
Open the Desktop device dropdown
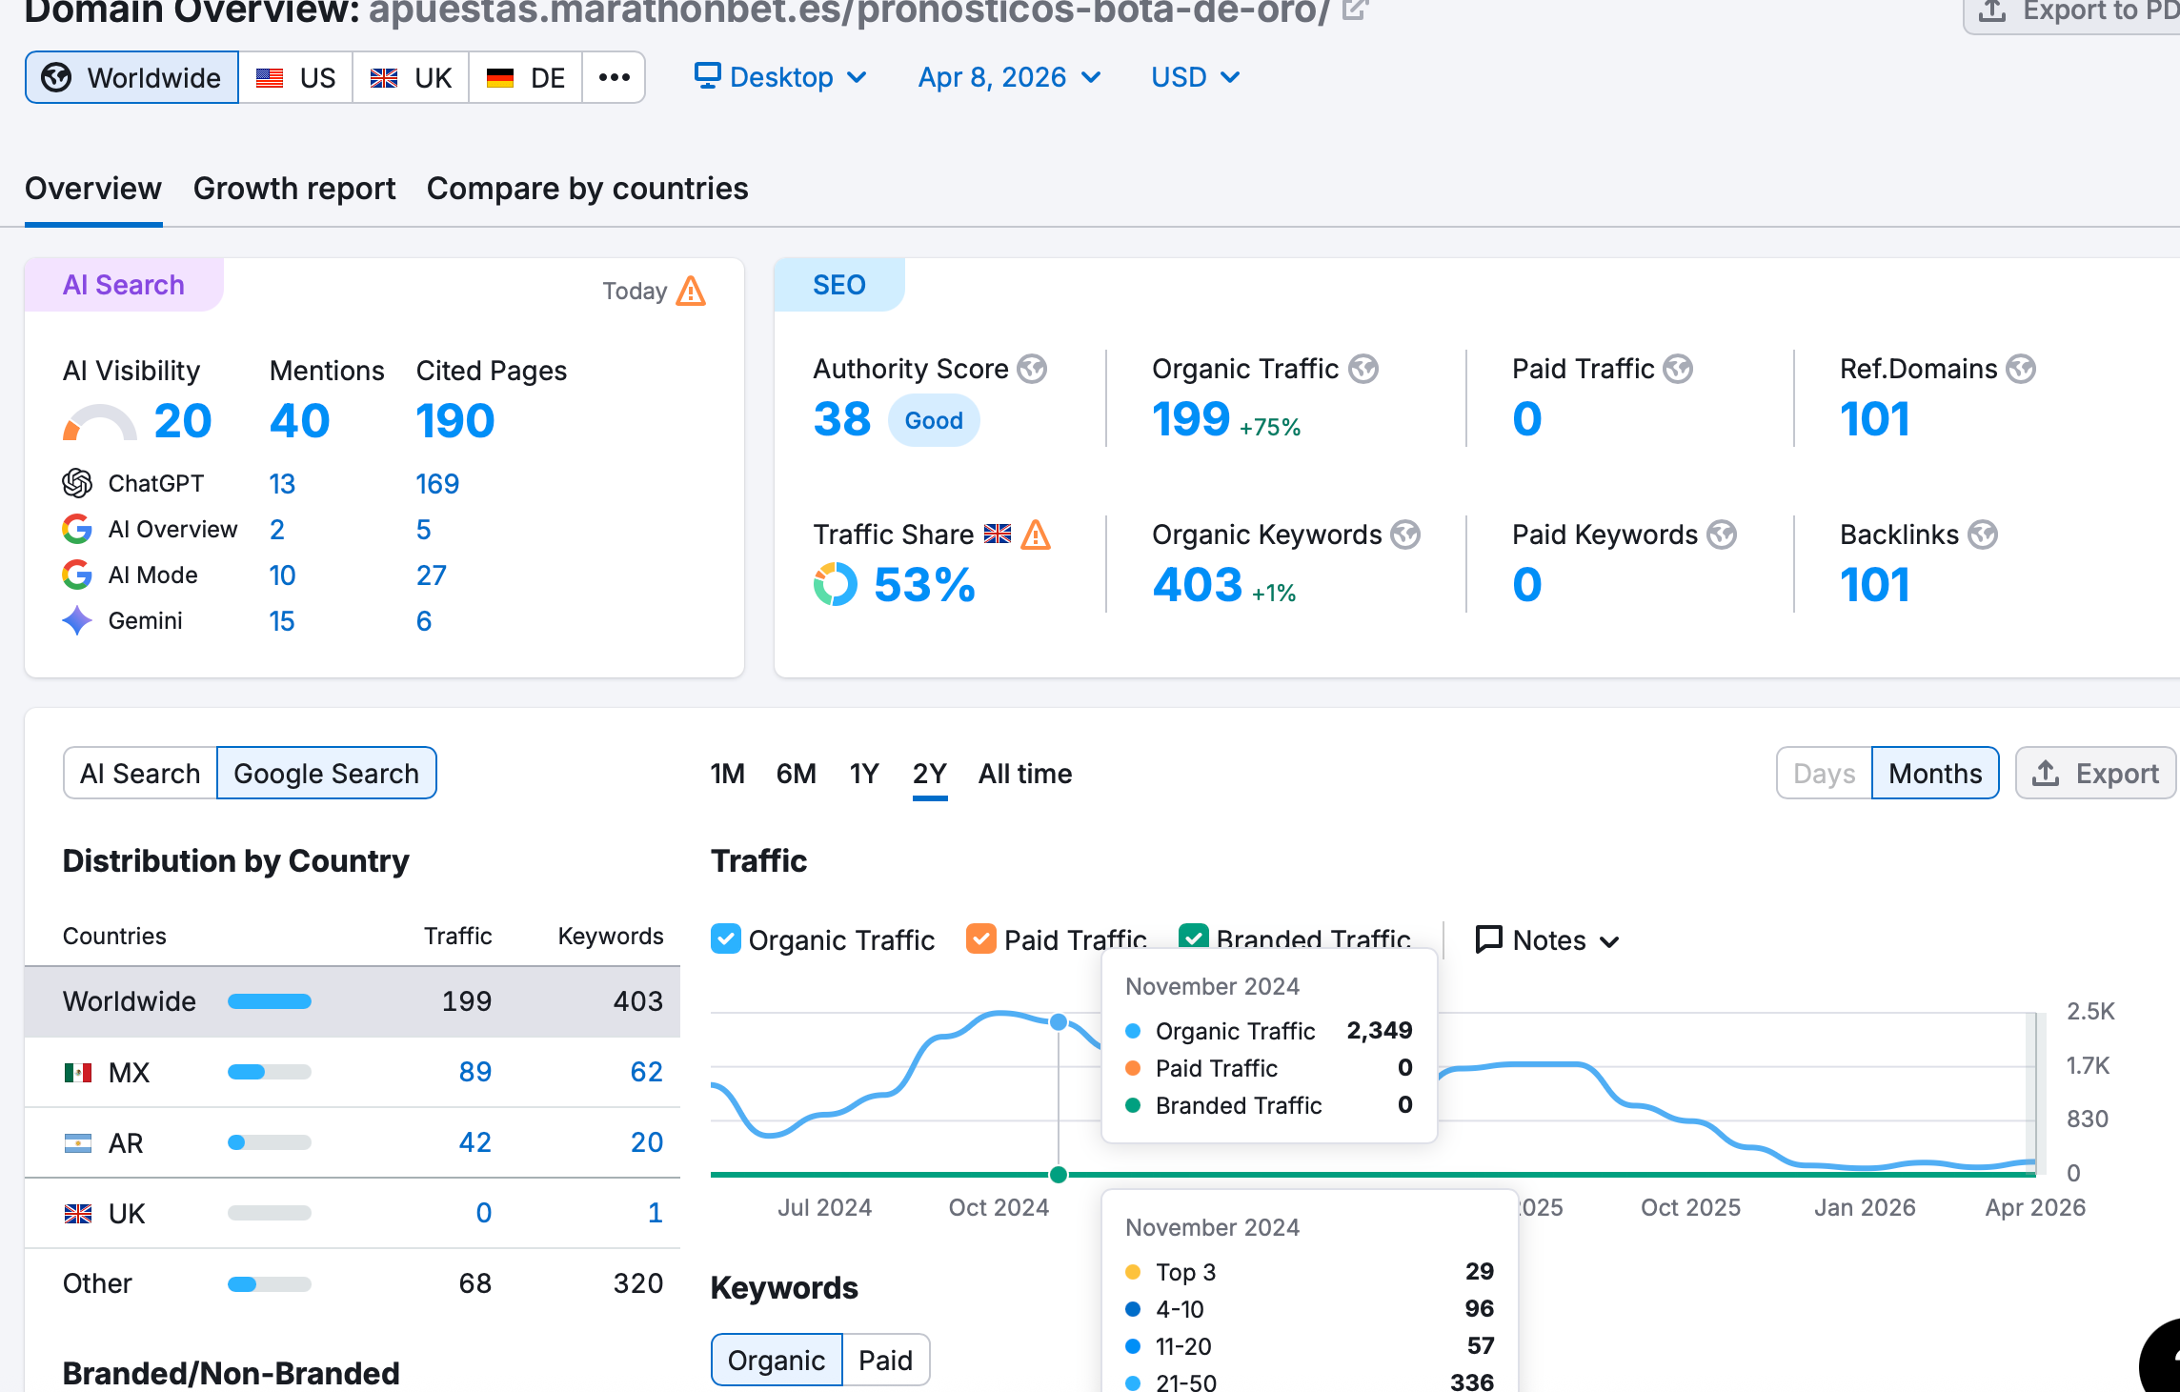tap(780, 77)
